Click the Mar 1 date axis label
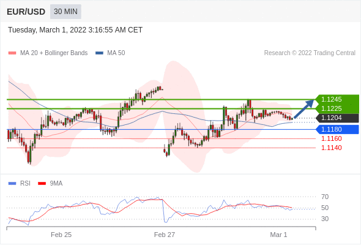The image size is (361, 245). click(278, 235)
